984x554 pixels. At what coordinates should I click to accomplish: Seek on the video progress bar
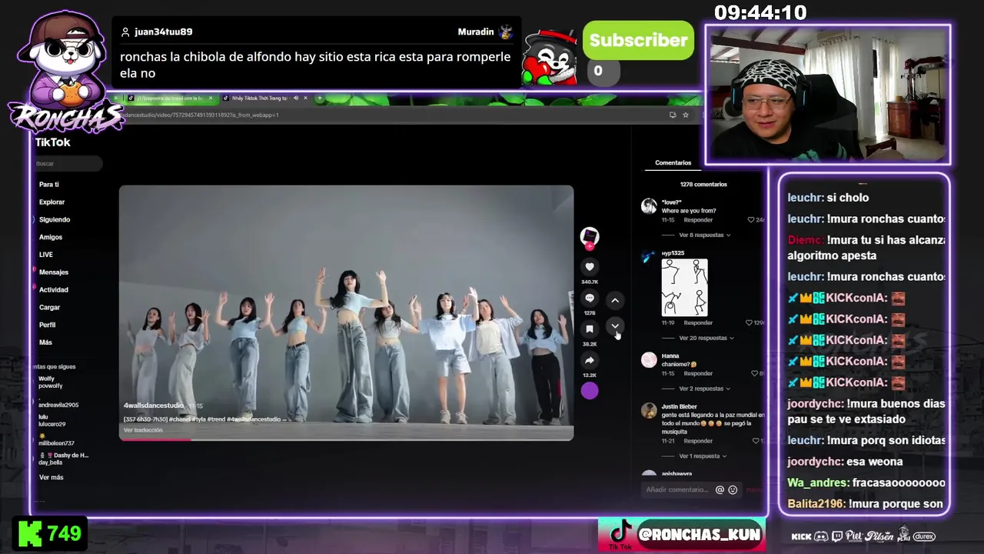pos(346,439)
